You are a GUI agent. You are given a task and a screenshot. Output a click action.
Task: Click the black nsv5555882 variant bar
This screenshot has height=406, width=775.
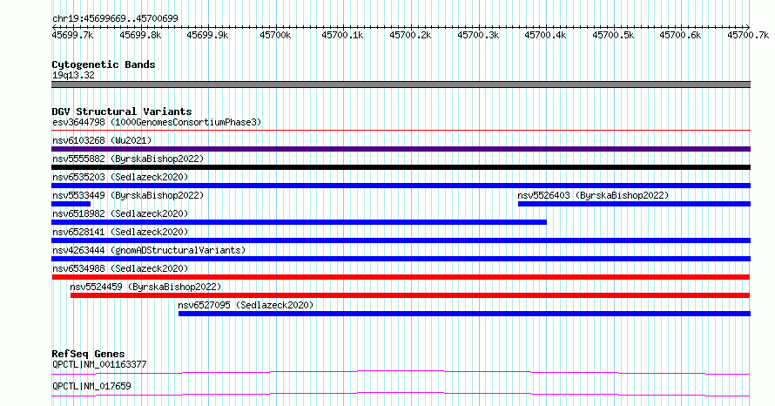coord(401,167)
